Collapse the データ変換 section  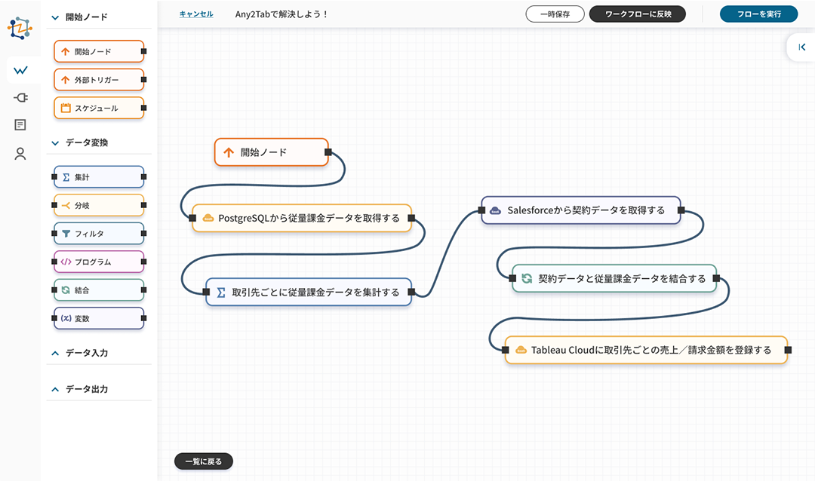[55, 142]
